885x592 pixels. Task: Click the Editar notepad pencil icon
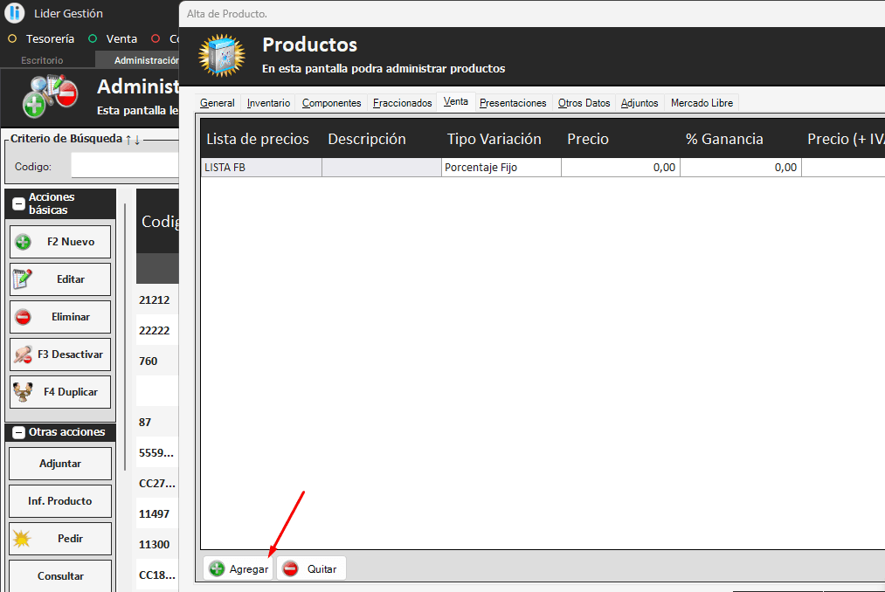[x=23, y=279]
